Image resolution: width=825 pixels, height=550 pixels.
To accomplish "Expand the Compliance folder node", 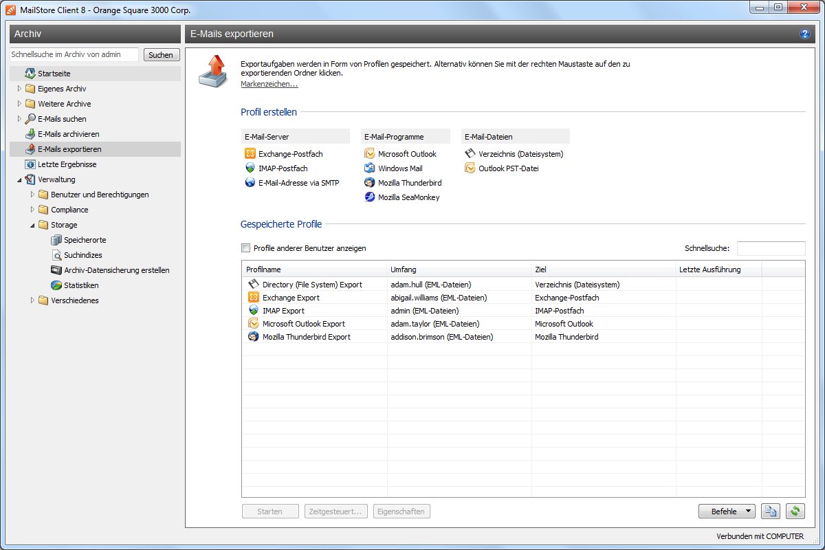I will [33, 210].
